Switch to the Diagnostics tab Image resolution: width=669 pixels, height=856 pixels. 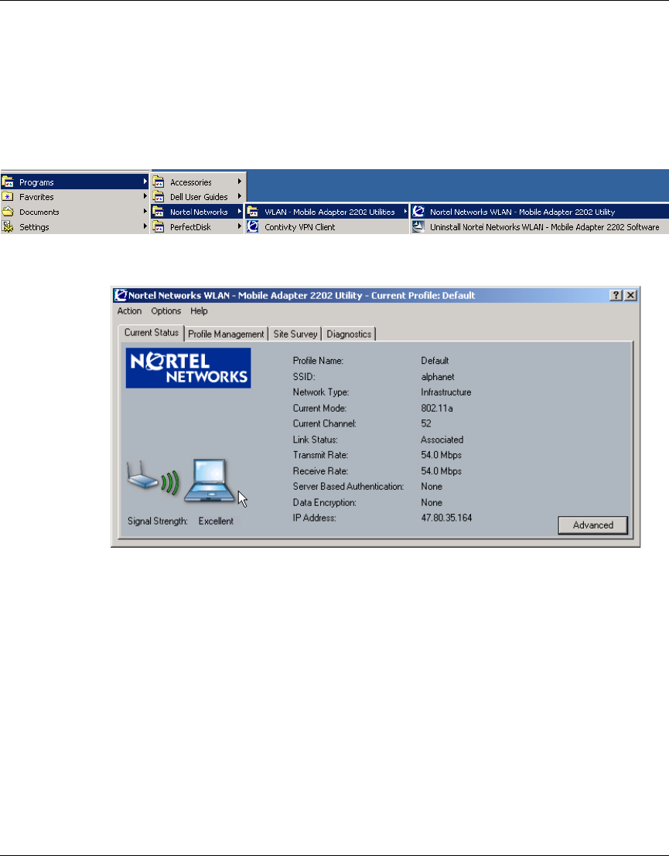(x=349, y=334)
